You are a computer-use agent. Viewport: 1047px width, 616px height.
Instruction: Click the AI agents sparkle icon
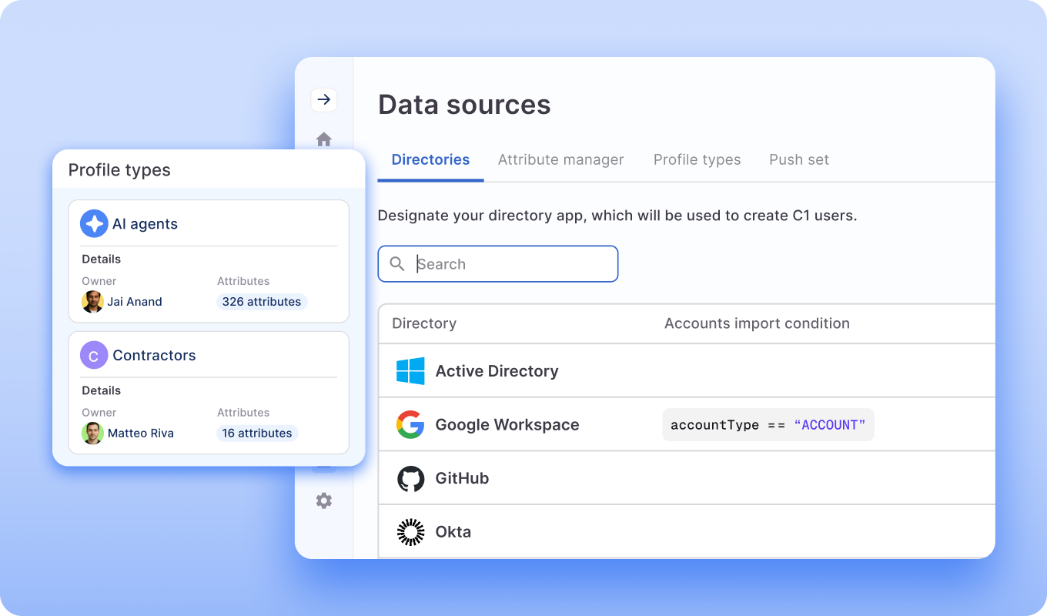(94, 224)
